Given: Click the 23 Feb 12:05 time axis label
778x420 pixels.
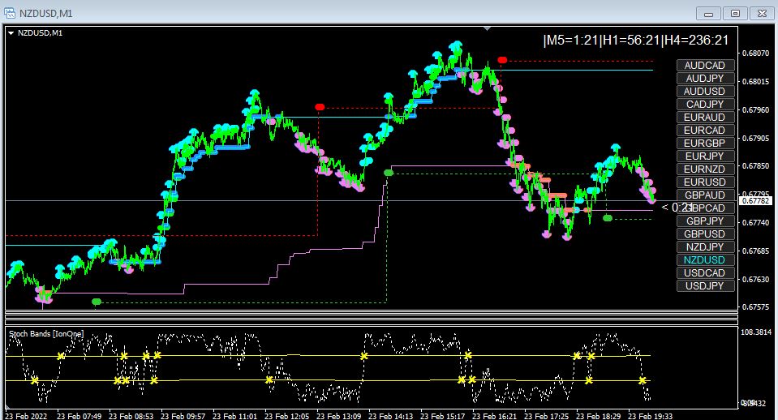Looking at the screenshot, I should tap(287, 416).
